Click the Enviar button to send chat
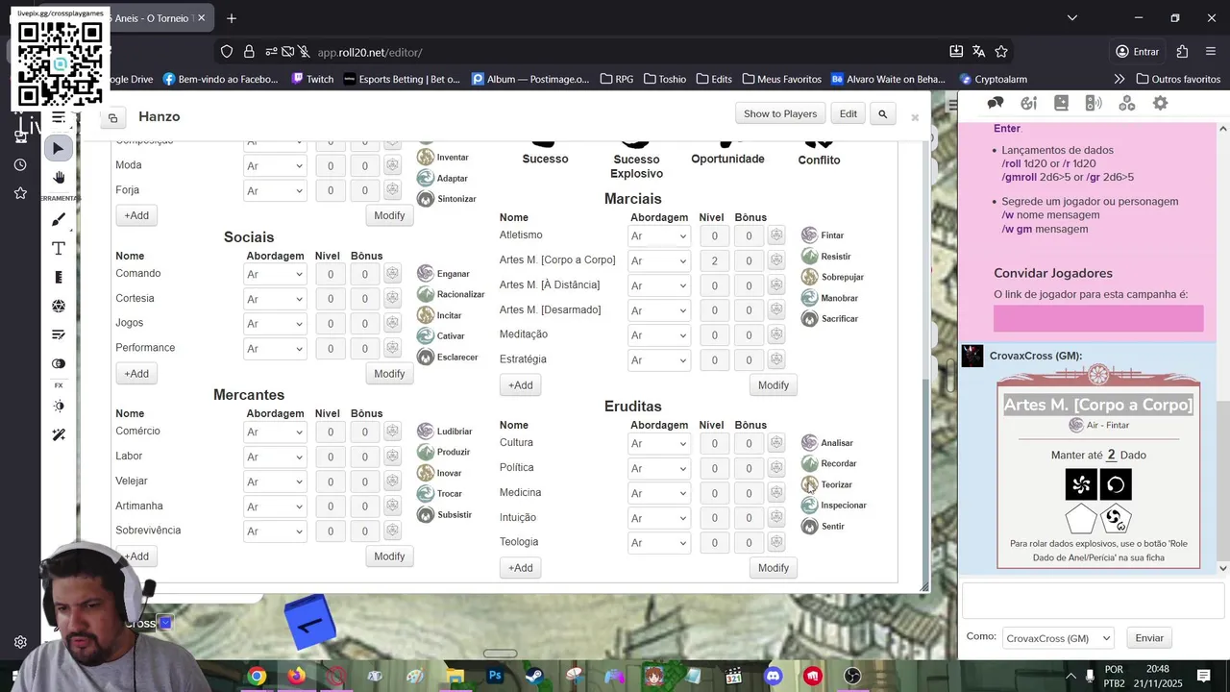1230x692 pixels. pyautogui.click(x=1149, y=638)
